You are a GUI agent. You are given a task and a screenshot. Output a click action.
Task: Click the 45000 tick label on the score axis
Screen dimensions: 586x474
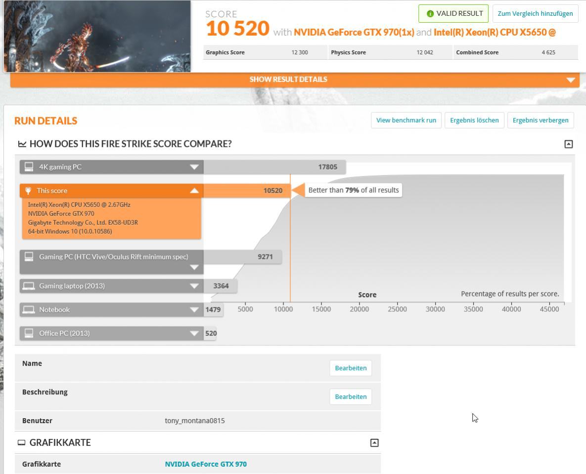[x=549, y=309]
